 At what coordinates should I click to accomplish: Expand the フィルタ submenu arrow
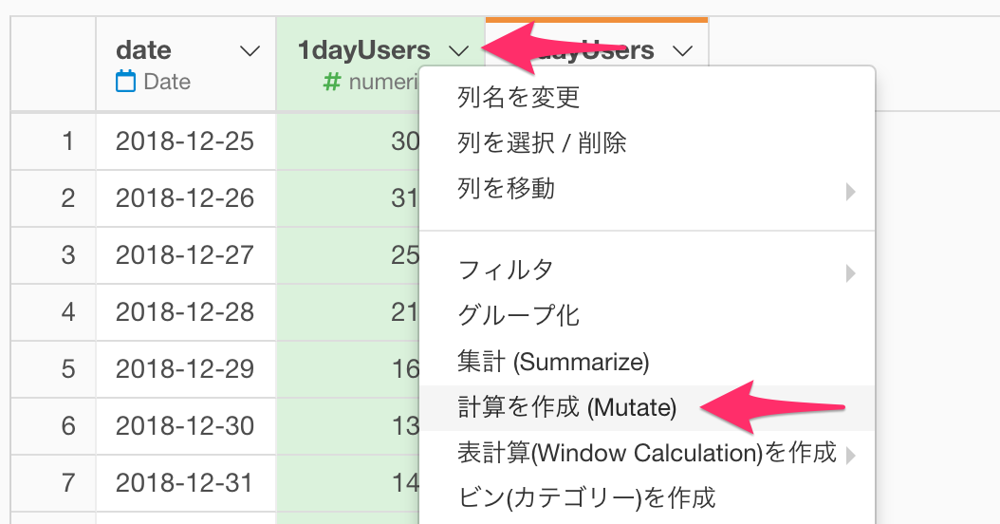[850, 273]
